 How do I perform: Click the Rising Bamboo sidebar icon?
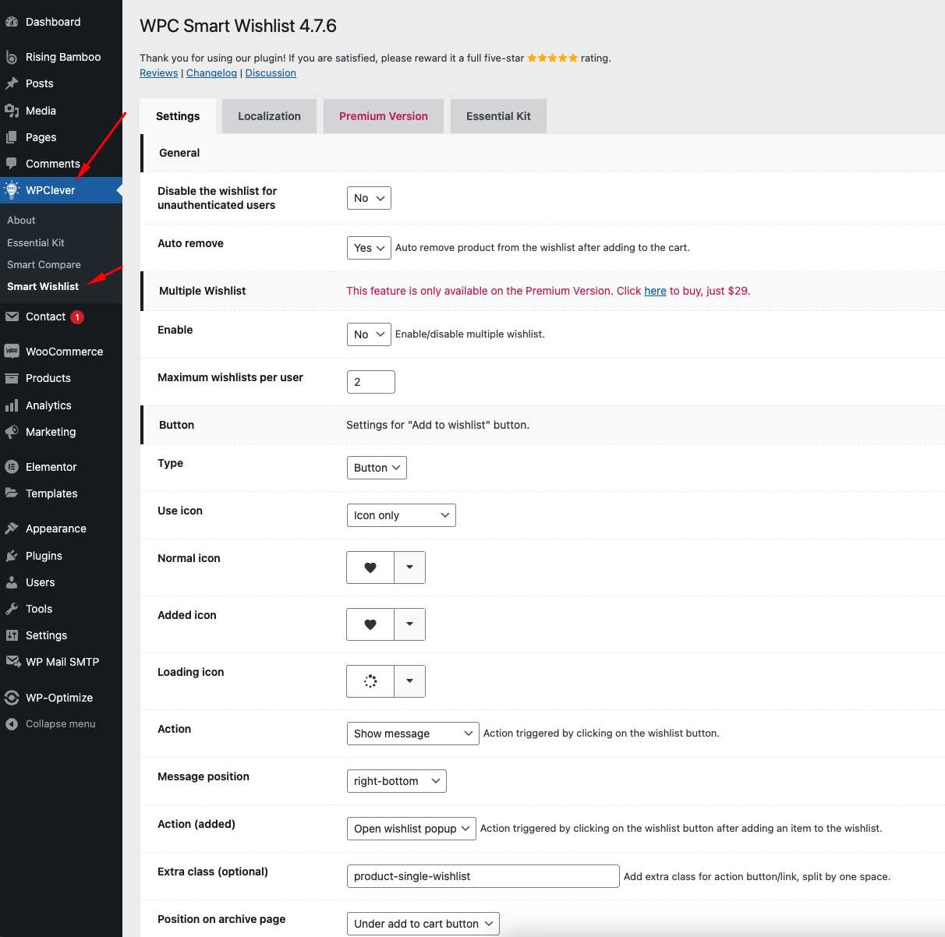pos(12,57)
